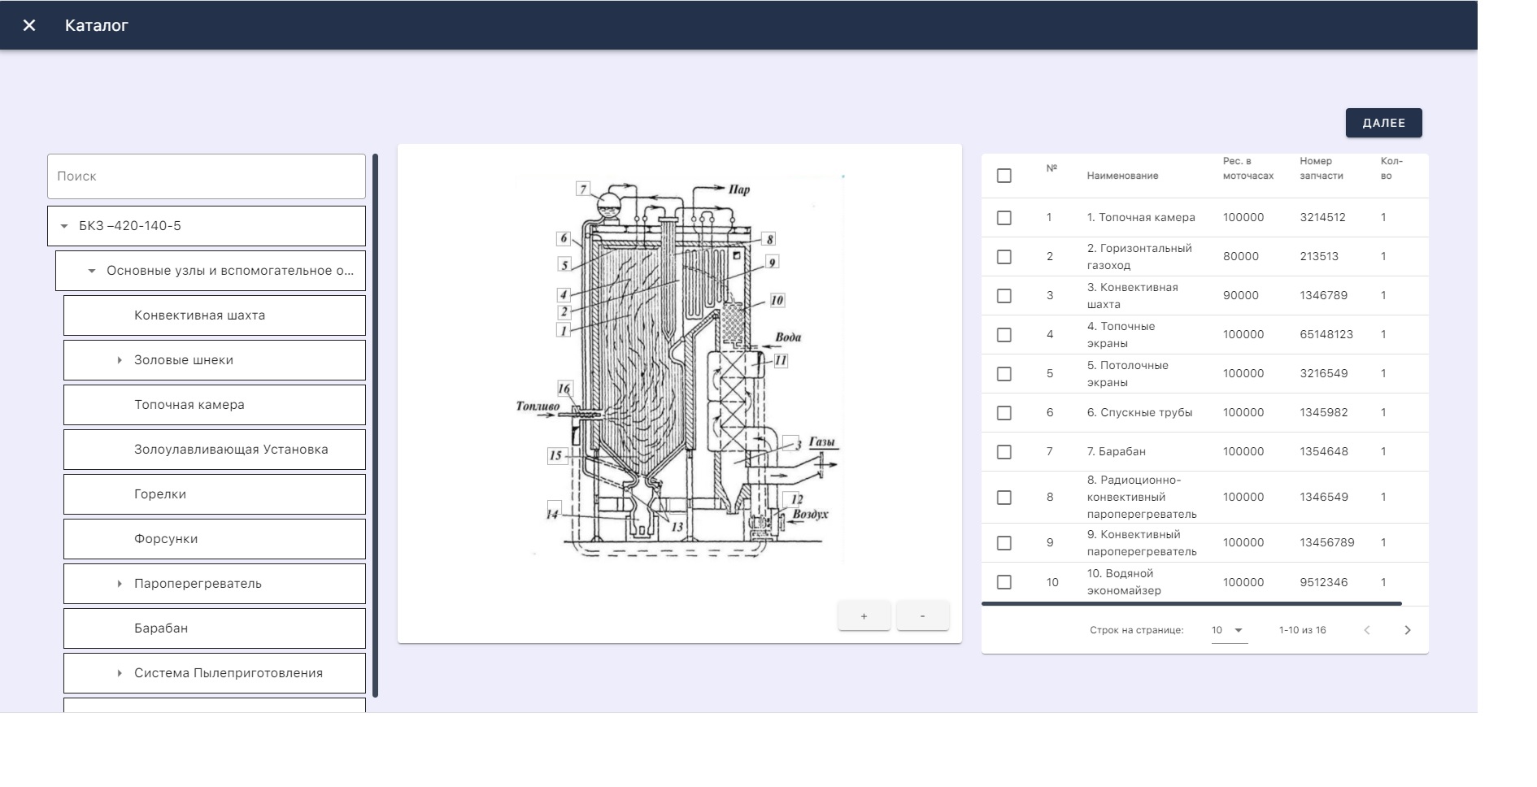Click part number 213513

click(1319, 256)
